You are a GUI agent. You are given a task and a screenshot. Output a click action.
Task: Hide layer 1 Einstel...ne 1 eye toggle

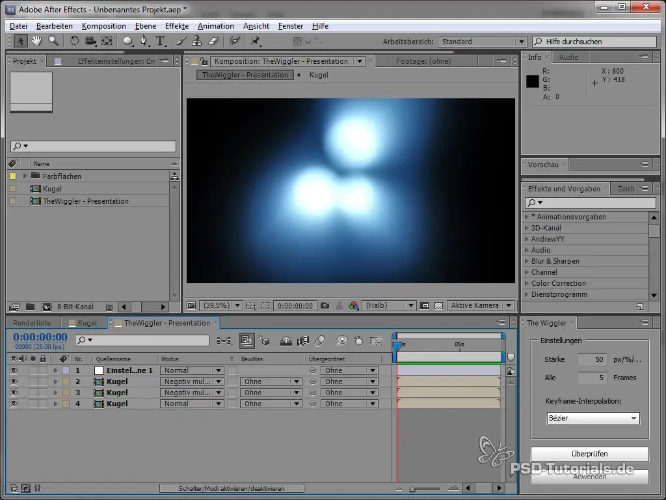click(x=14, y=370)
